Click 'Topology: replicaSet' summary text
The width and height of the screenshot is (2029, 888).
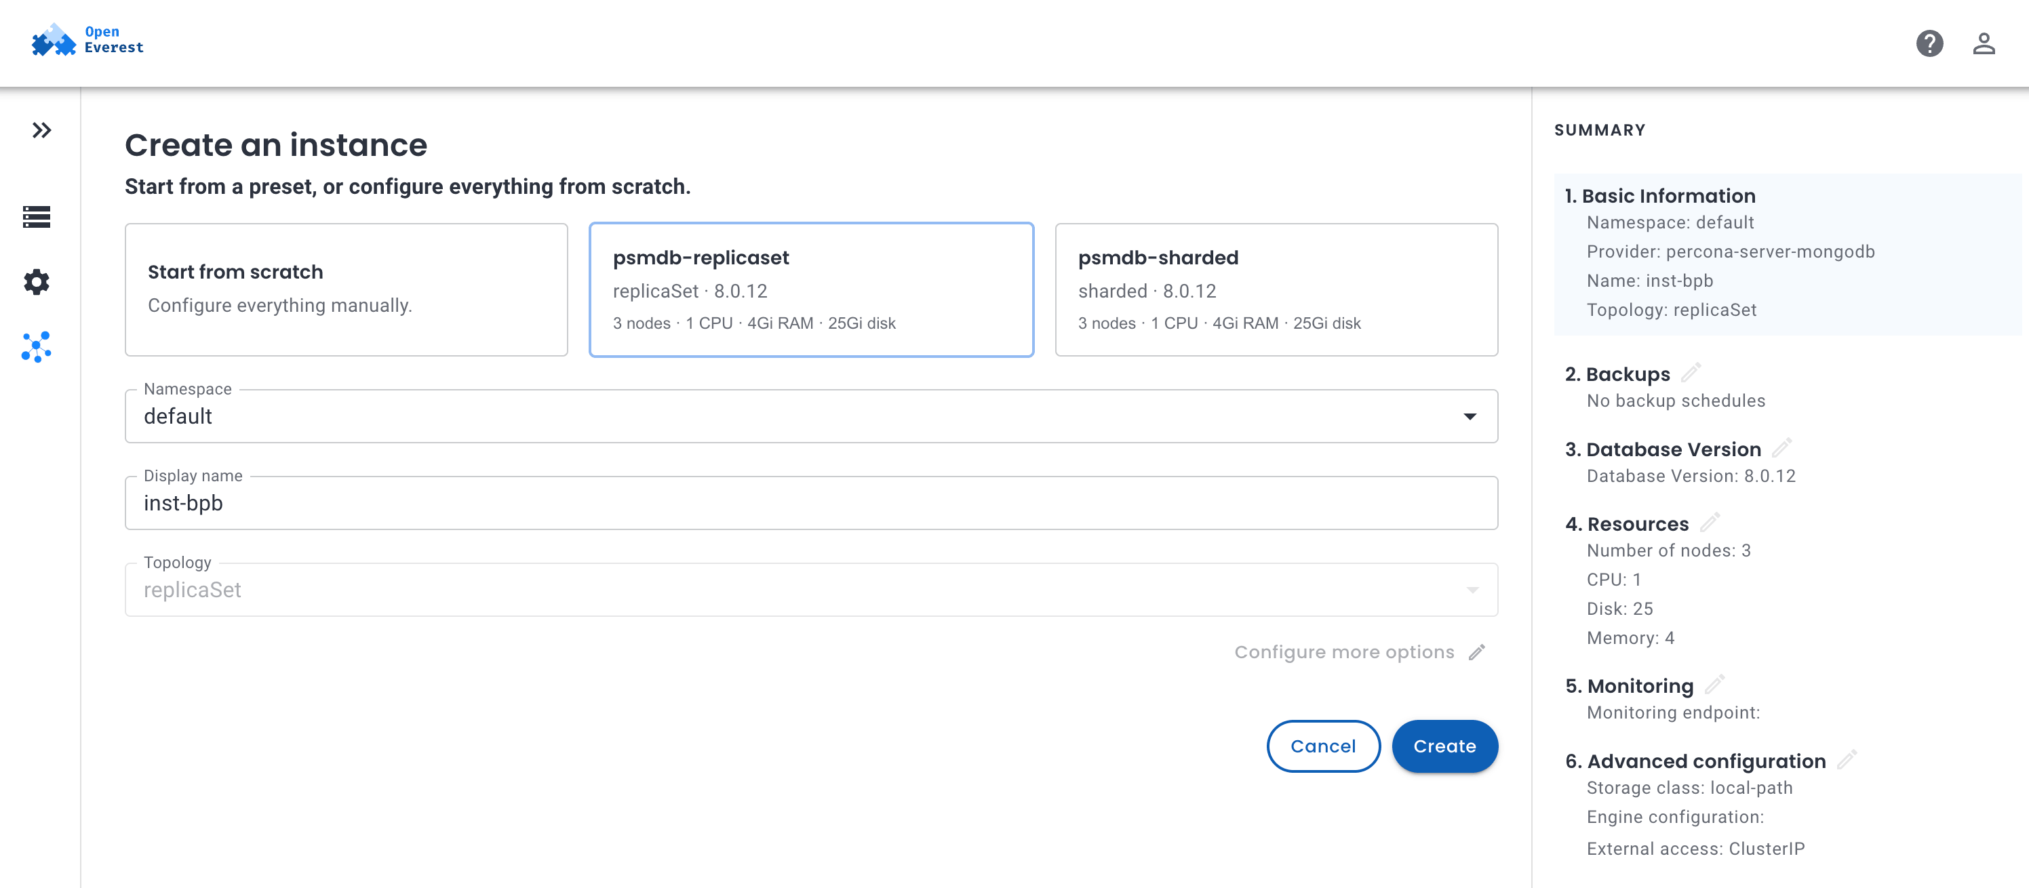point(1672,310)
